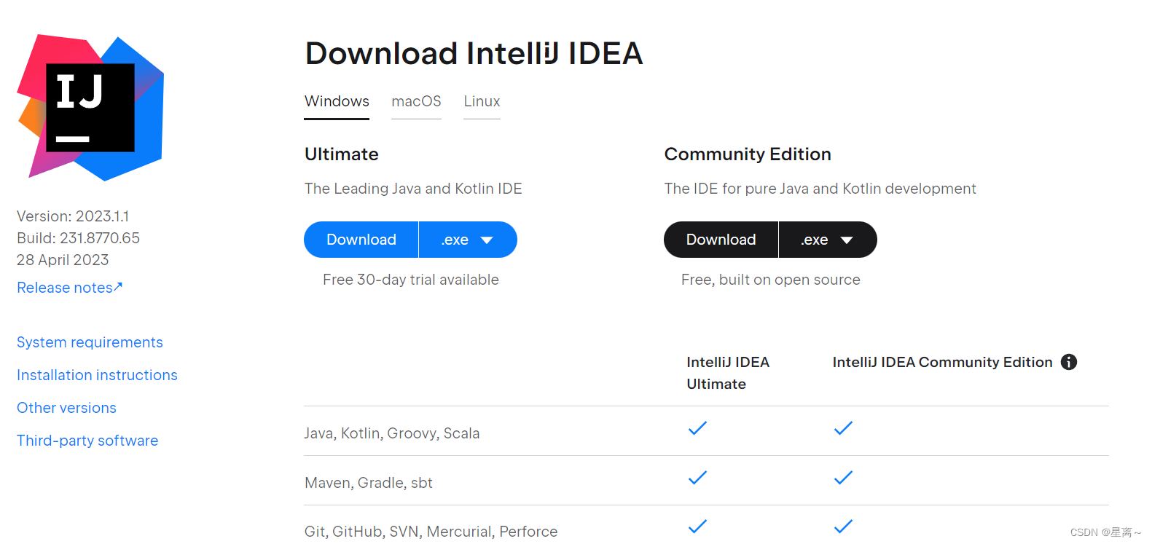
Task: Click 'Git, GitHub, SVN, Mercurial, Perforce' row label
Action: [431, 532]
